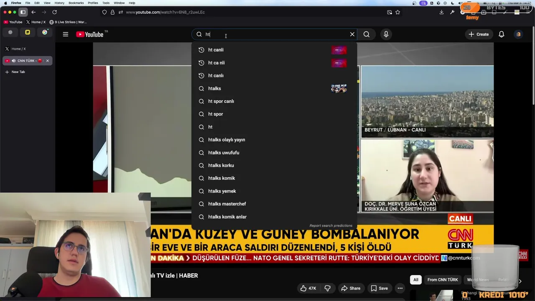535x301 pixels.
Task: Clear the search box with the X
Action: pyautogui.click(x=352, y=34)
